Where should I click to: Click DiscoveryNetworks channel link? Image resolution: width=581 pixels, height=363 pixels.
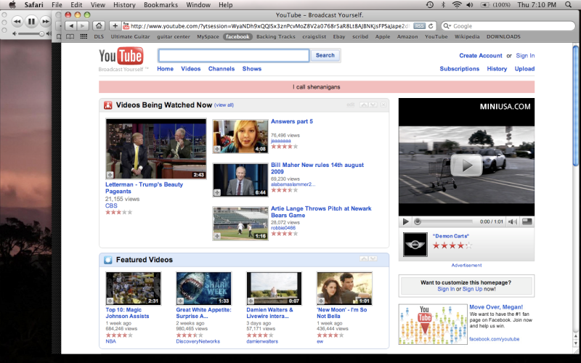coord(198,341)
